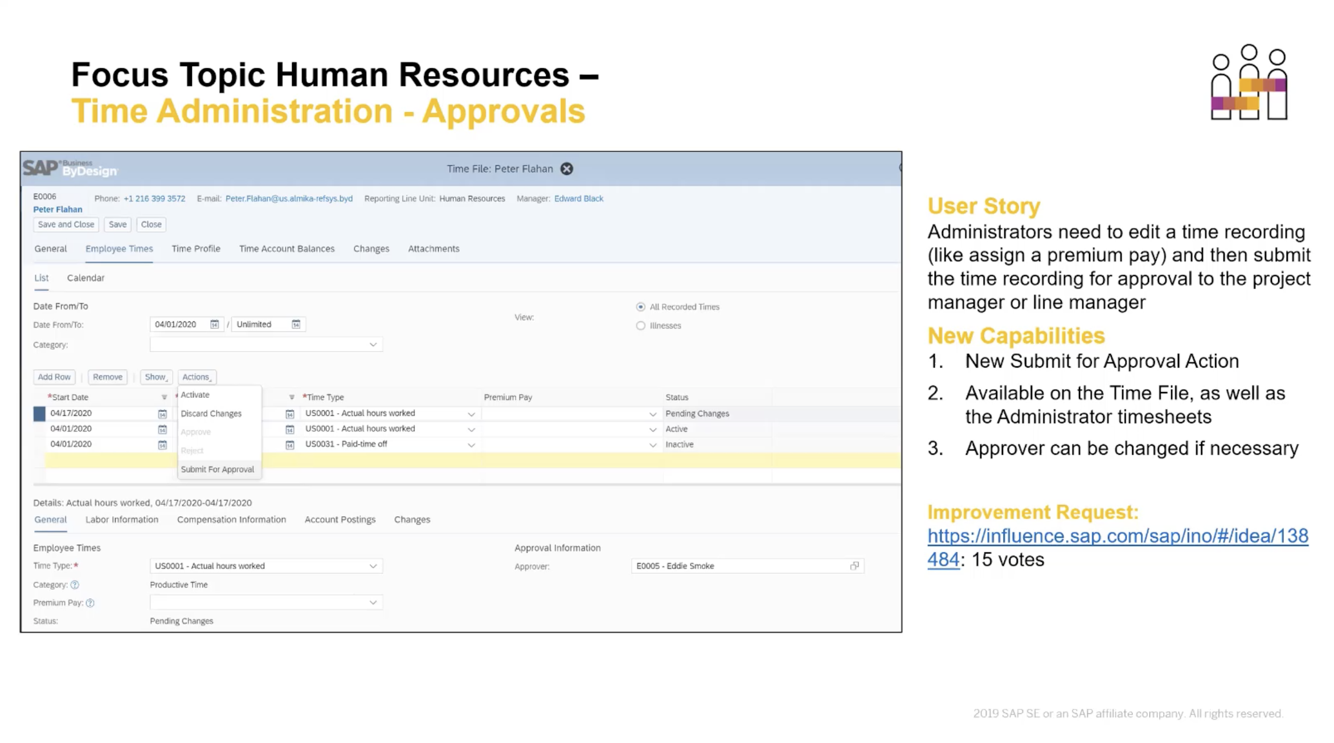
Task: Switch to the List view tab
Action: point(42,277)
